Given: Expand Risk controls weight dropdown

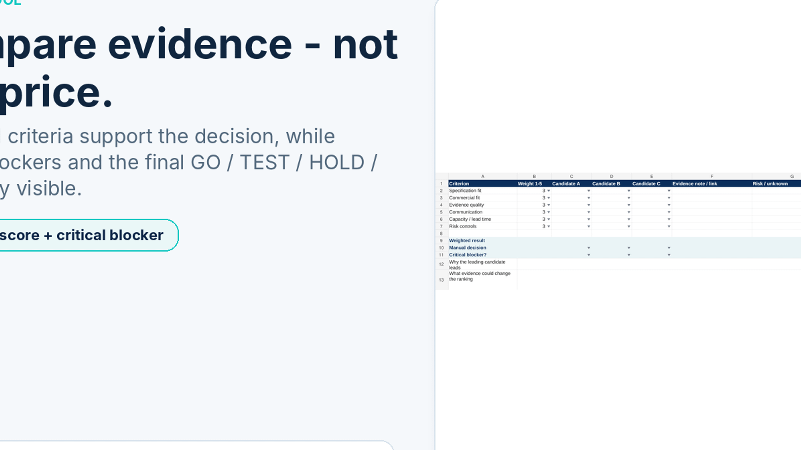Looking at the screenshot, I should point(548,226).
